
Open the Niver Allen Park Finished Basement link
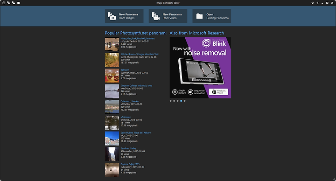pos(138,39)
